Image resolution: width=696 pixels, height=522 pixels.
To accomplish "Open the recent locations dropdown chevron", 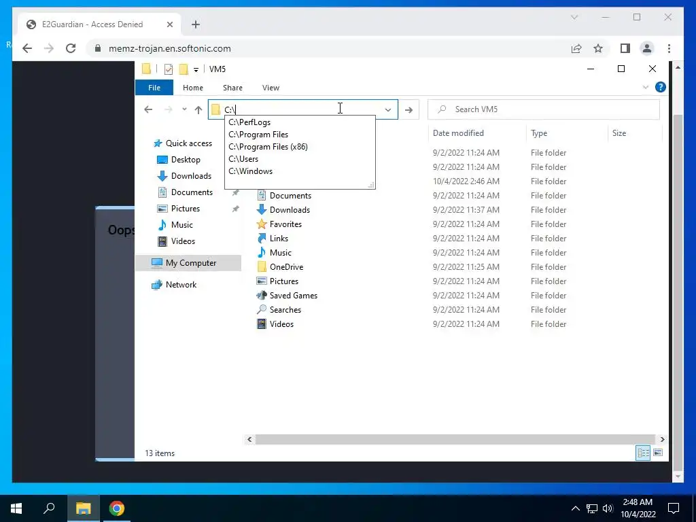I will point(184,109).
